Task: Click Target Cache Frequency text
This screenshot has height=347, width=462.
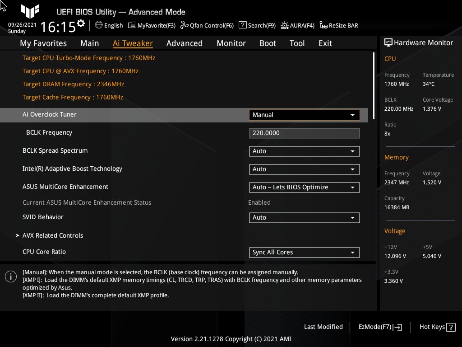Action: coord(73,97)
